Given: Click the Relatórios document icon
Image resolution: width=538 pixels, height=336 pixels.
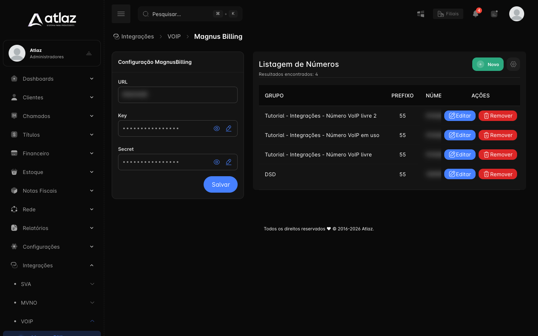Looking at the screenshot, I should pos(14,228).
